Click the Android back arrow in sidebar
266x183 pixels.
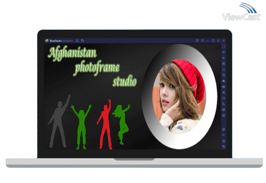(x=224, y=135)
